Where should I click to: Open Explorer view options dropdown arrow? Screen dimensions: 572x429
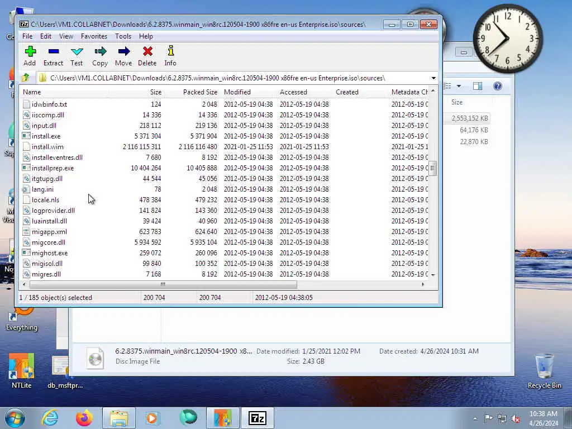pos(459,86)
